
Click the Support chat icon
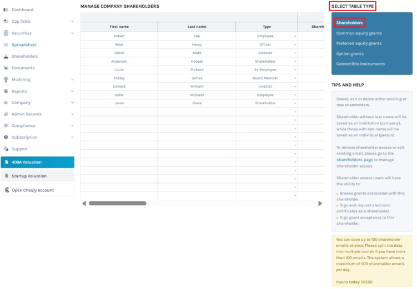(x=6, y=149)
